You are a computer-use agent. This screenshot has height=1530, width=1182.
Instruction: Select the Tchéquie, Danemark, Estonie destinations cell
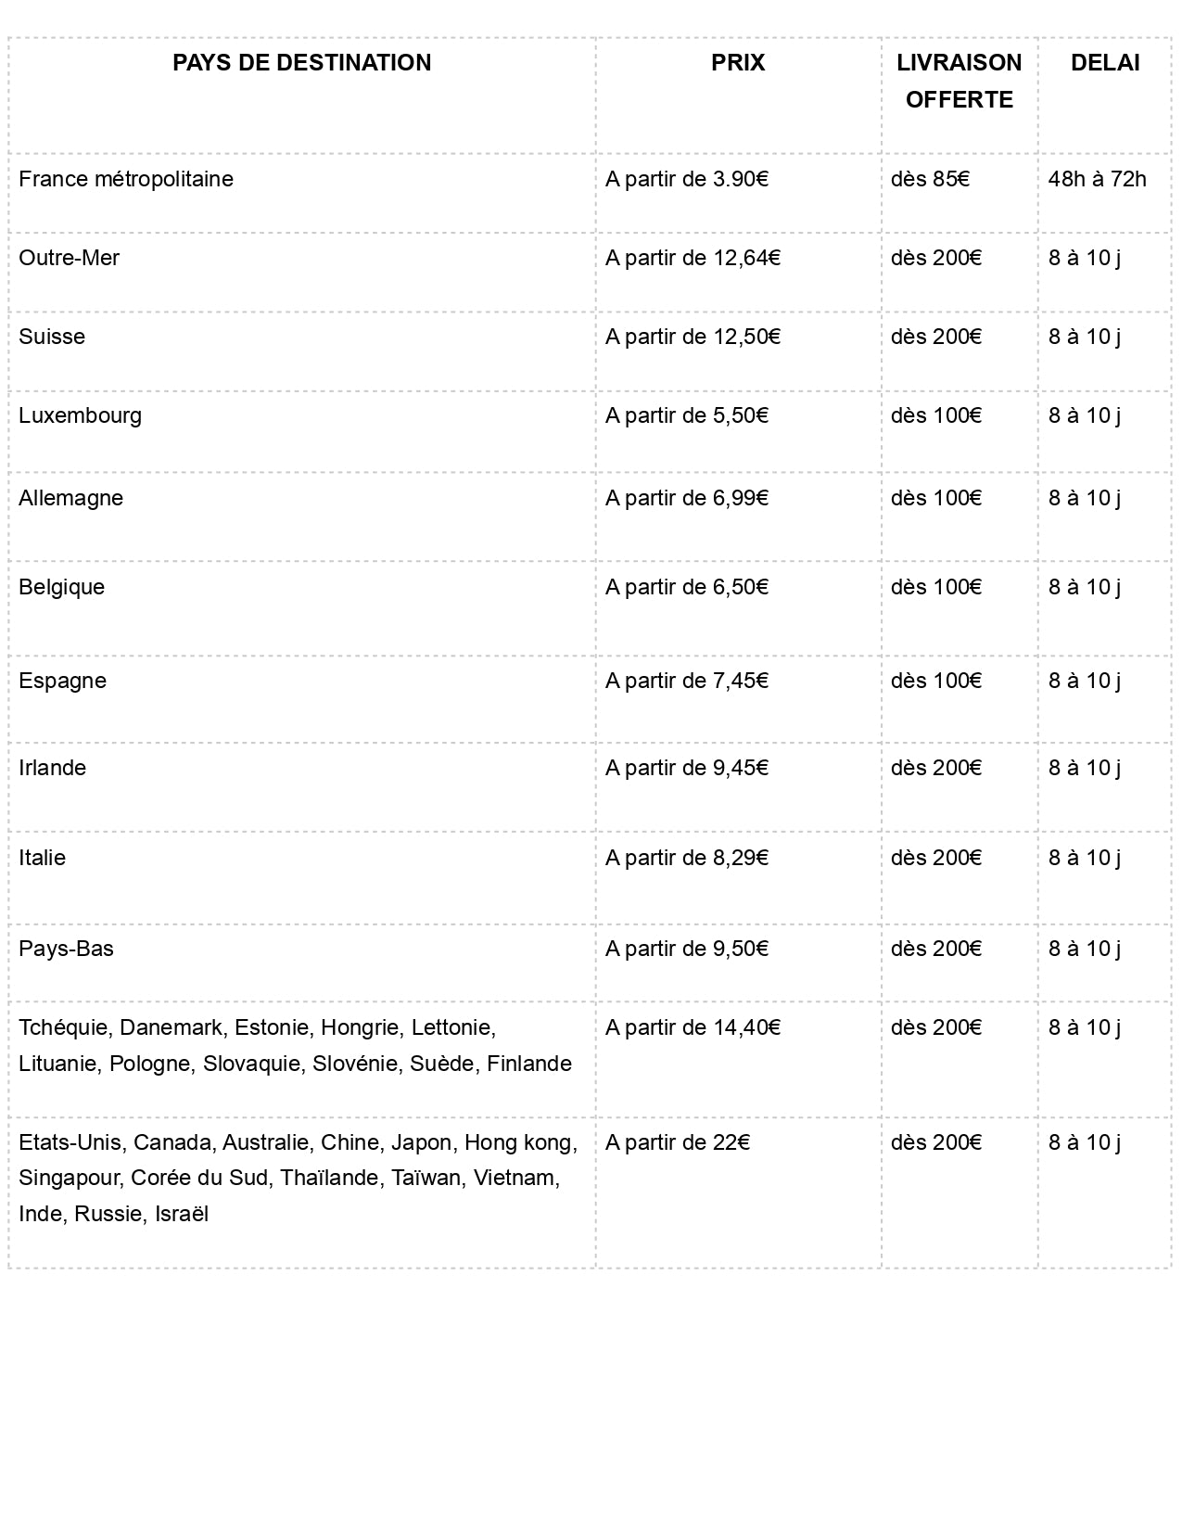pos(295,1045)
